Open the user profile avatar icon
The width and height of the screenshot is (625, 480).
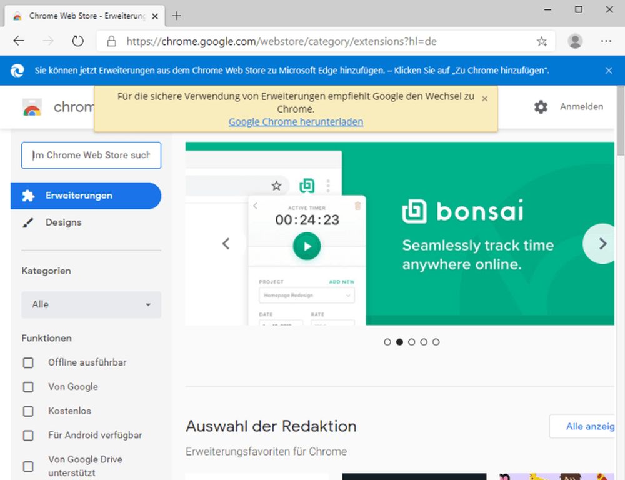[575, 41]
